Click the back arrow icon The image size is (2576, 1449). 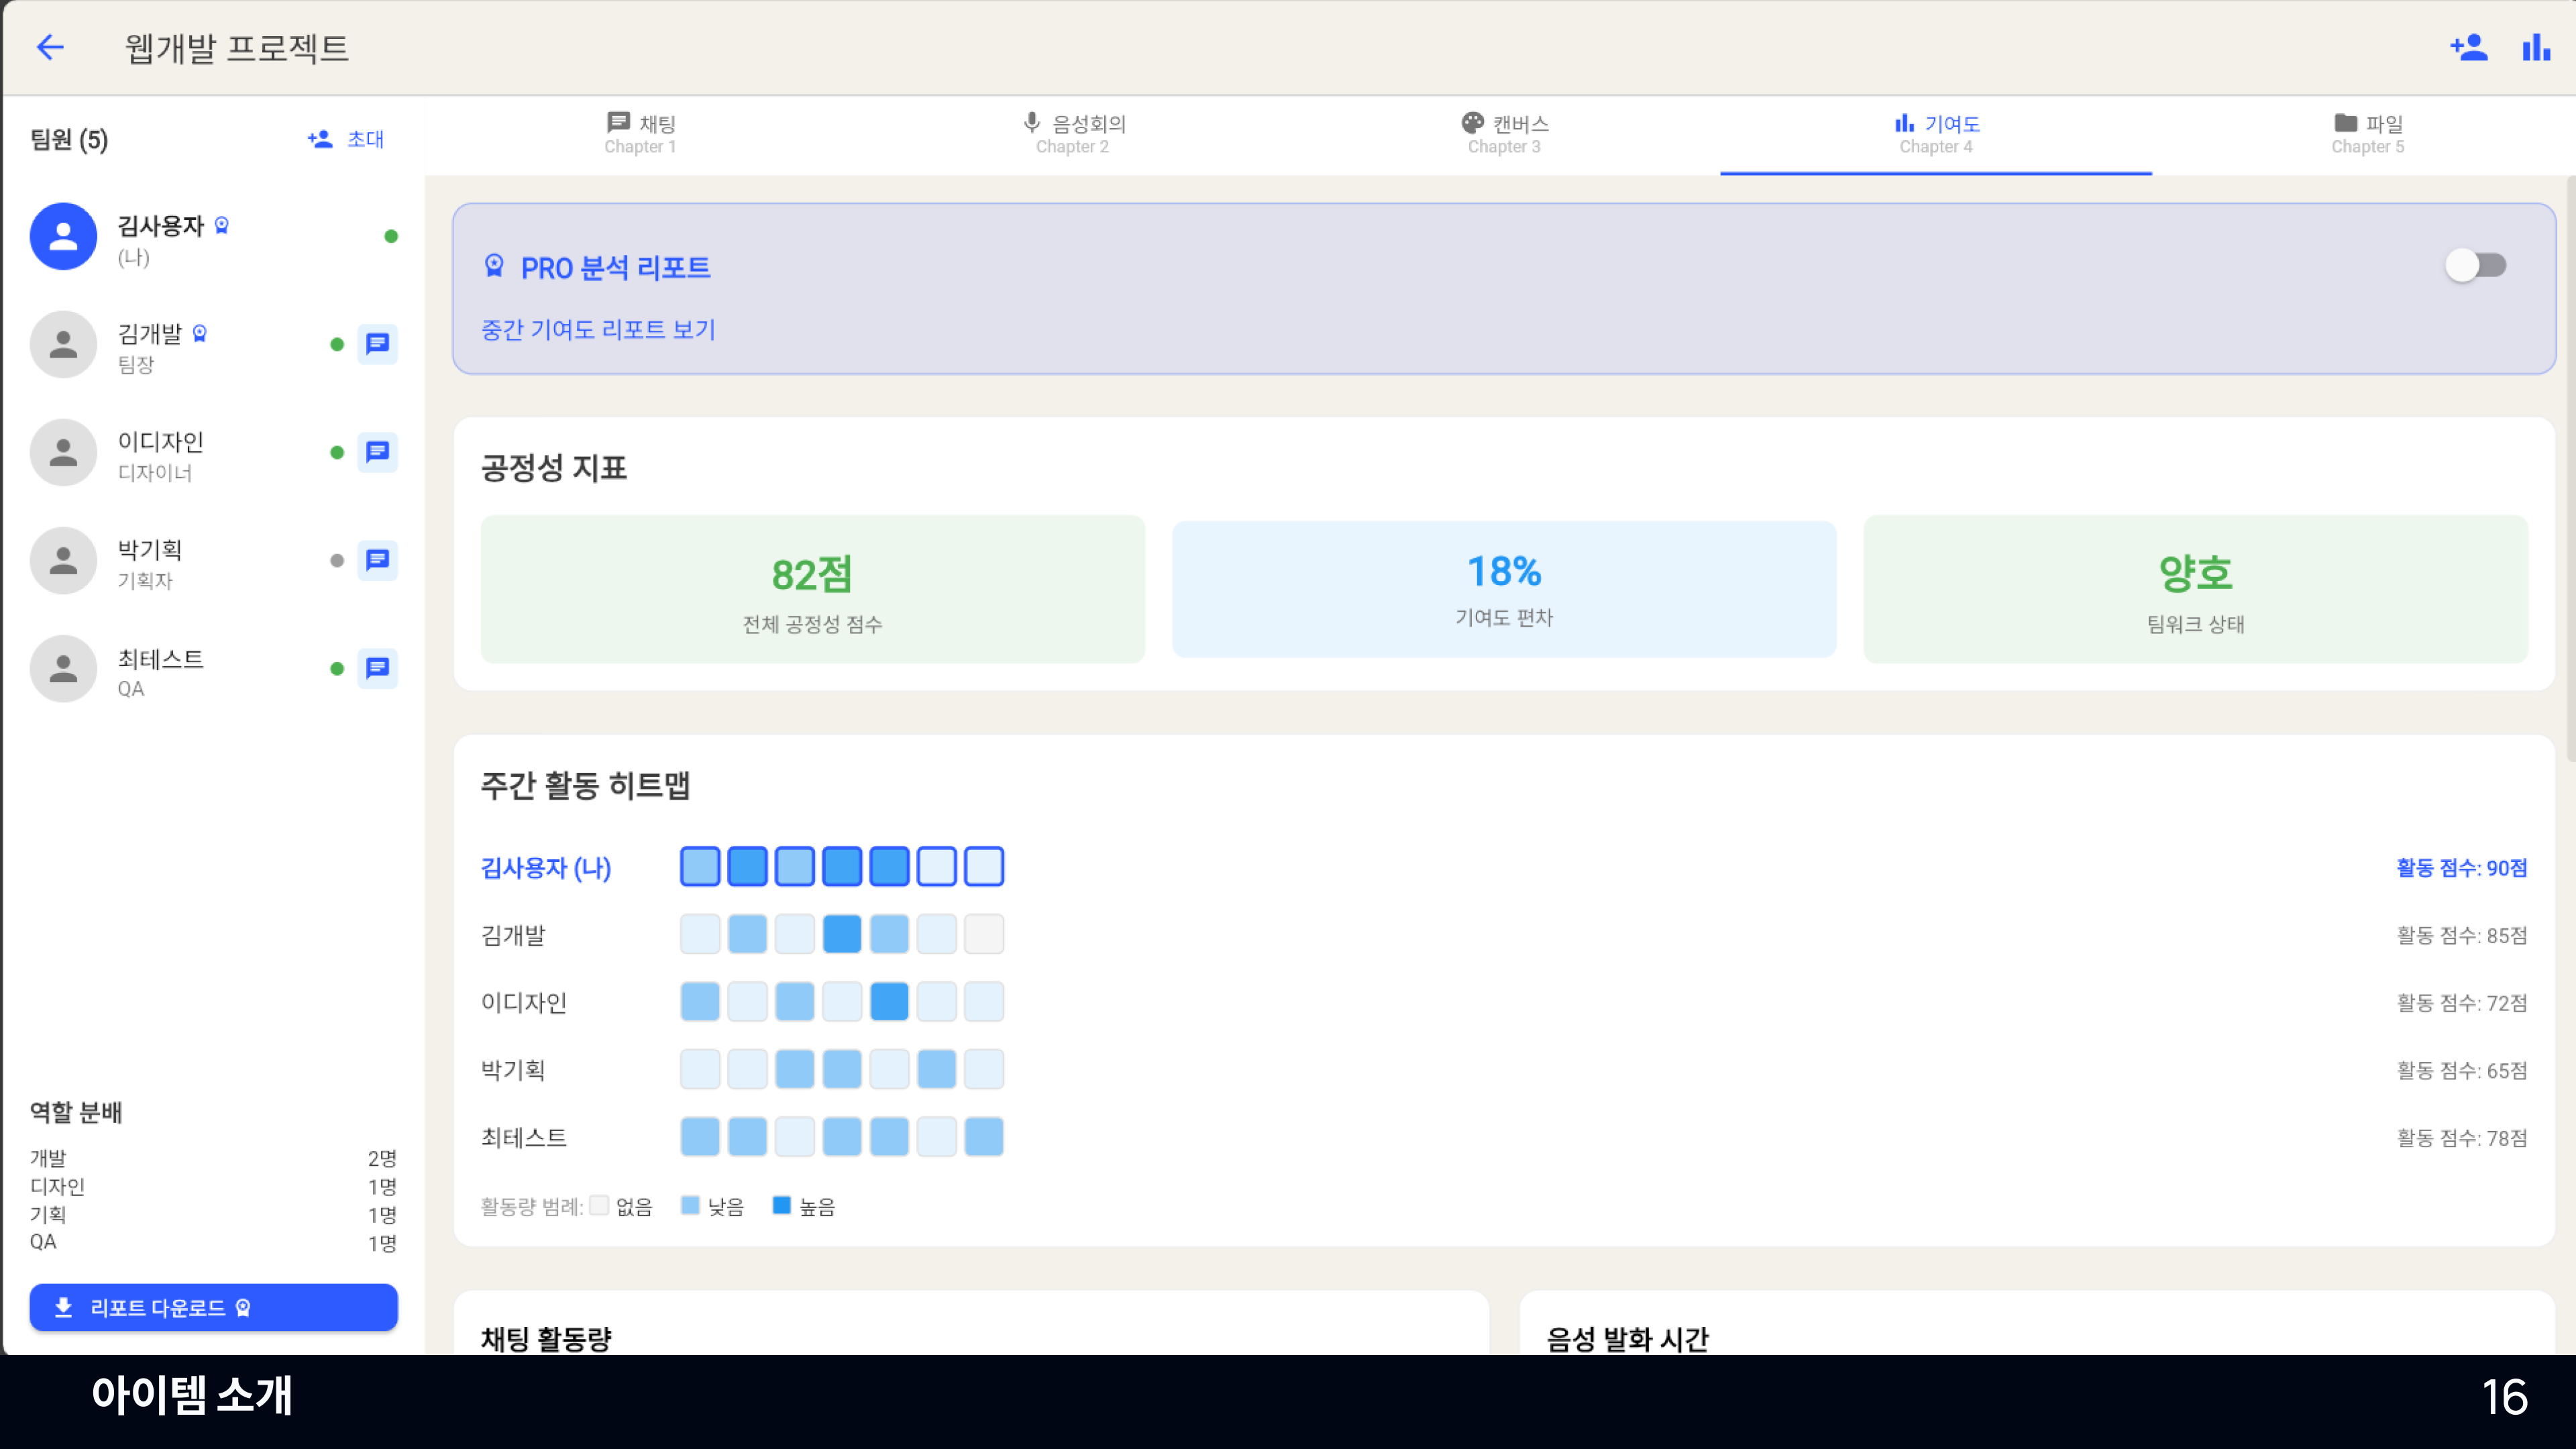coord(50,47)
